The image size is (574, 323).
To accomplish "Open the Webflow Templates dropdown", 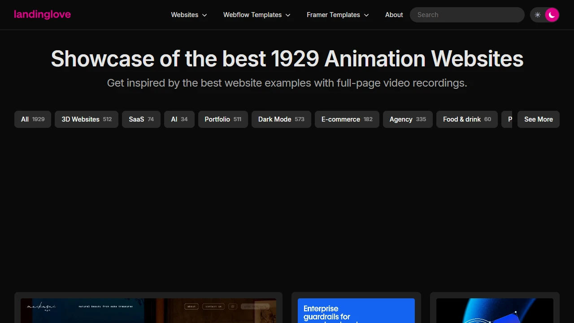I will coord(257,15).
